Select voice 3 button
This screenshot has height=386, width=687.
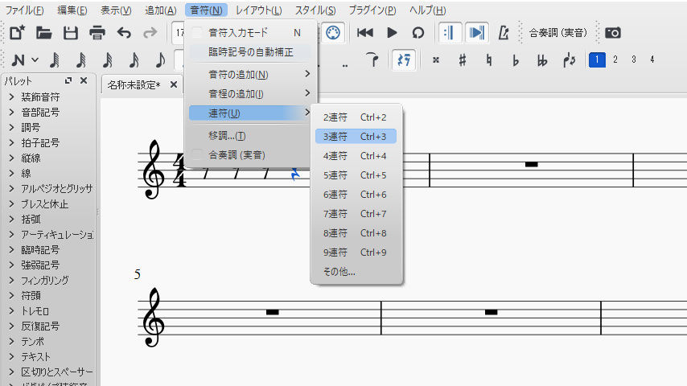[634, 60]
